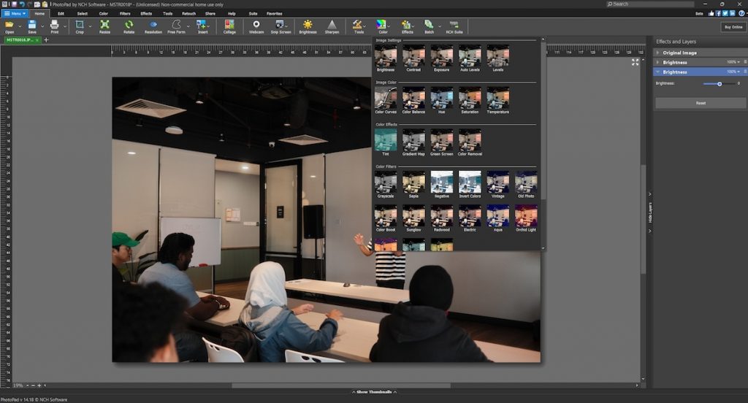Select the Crop tool in the toolbar

point(80,27)
